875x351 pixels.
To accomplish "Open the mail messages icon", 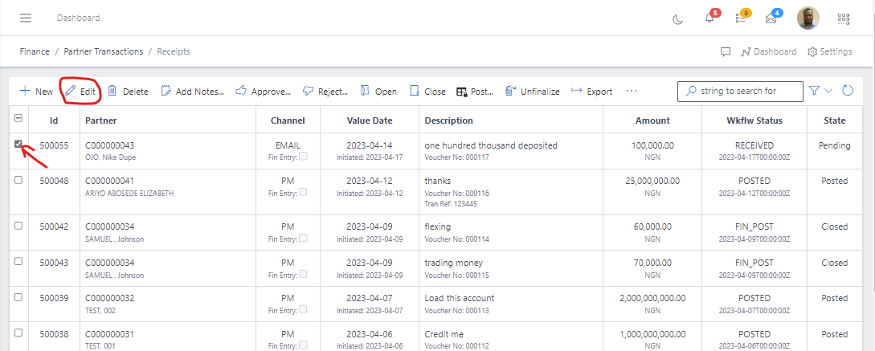I will click(x=771, y=18).
